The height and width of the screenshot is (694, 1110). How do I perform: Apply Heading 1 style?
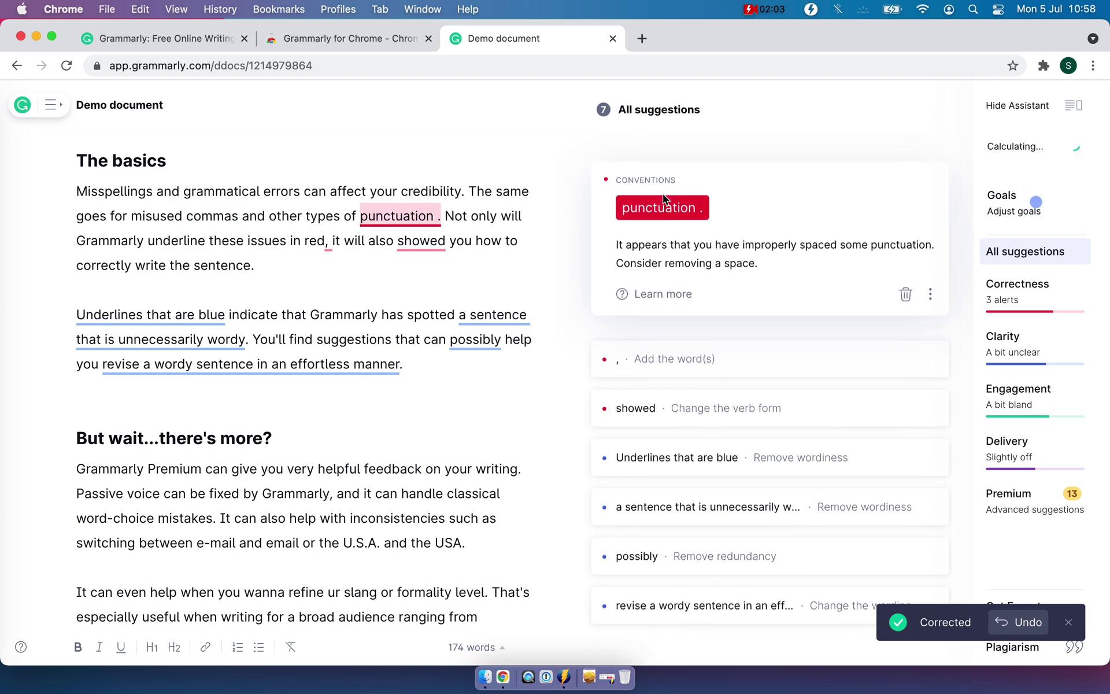[152, 647]
